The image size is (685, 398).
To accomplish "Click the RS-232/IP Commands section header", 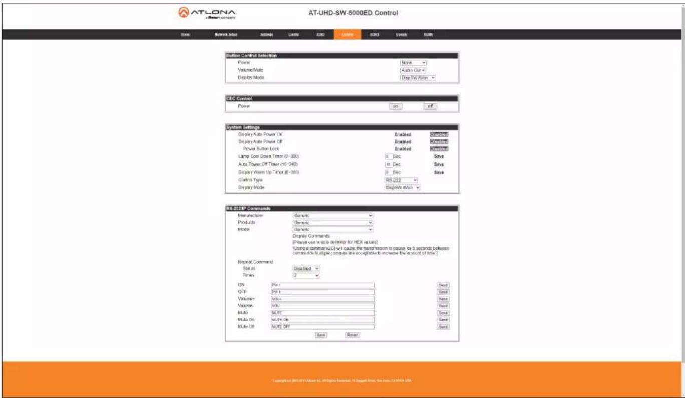I will (342, 208).
